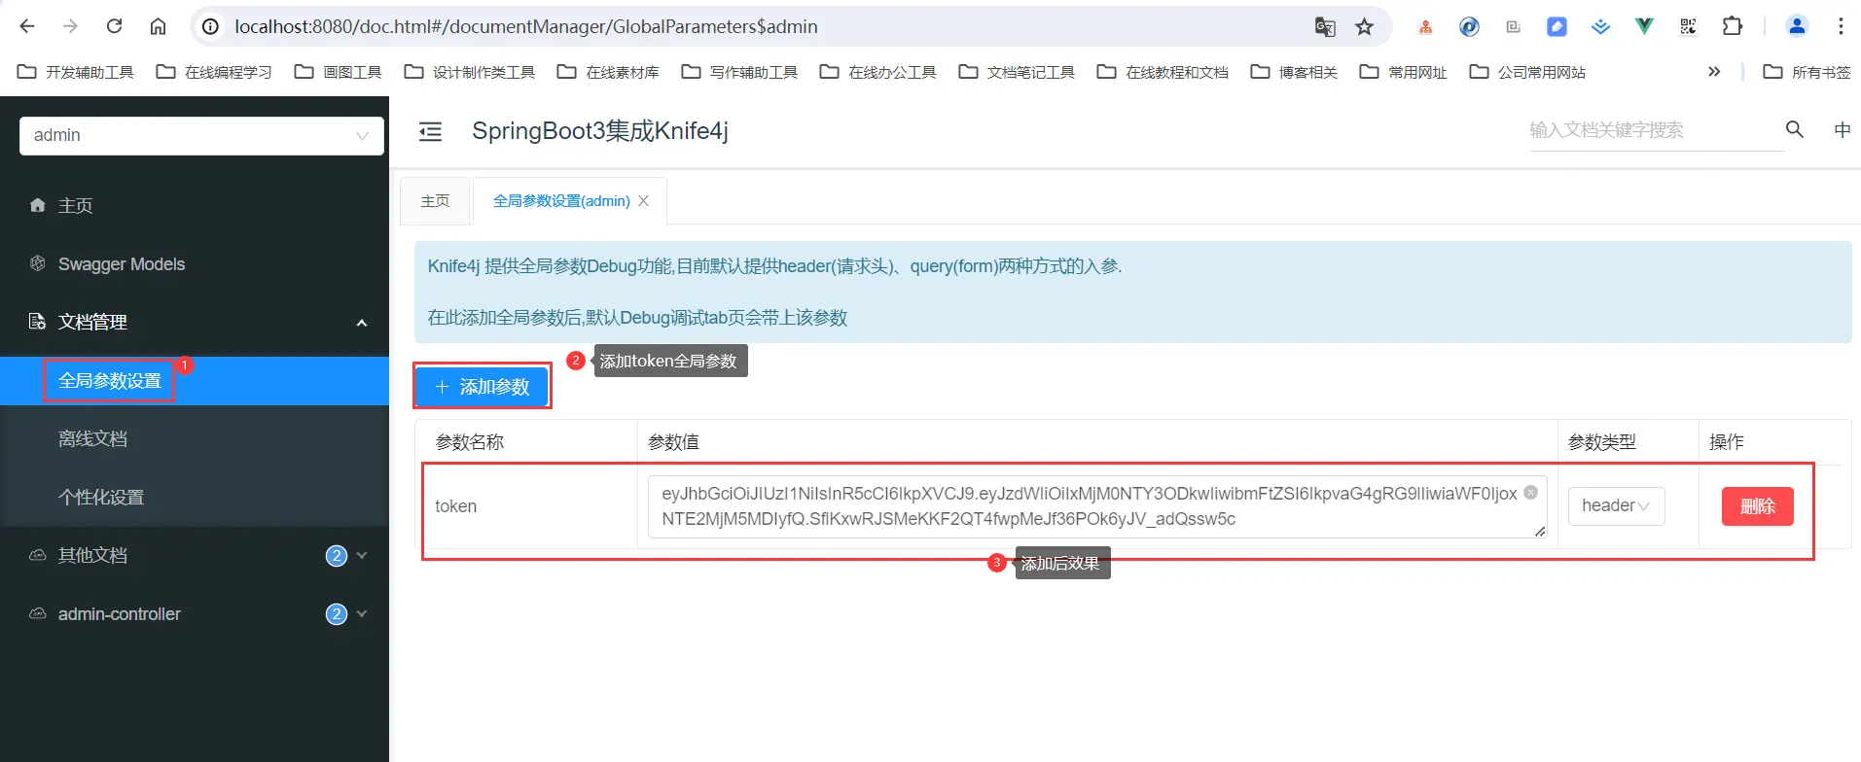Close the 全局参数设置(admin) tab
The height and width of the screenshot is (762, 1861).
(x=643, y=201)
